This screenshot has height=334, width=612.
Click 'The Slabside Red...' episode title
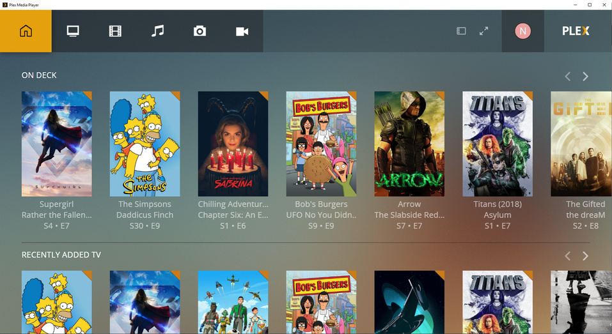pyautogui.click(x=409, y=215)
